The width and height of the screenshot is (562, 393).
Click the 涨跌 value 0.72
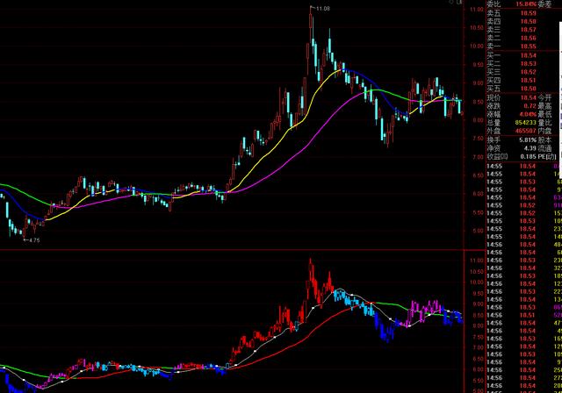530,106
